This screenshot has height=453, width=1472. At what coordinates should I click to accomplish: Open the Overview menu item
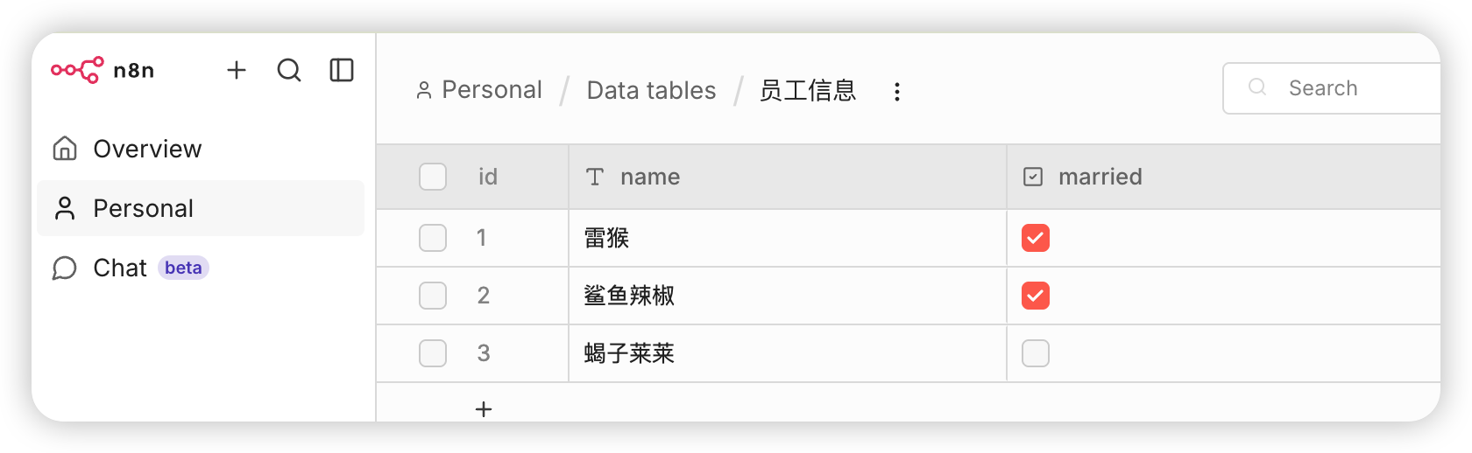pyautogui.click(x=147, y=149)
